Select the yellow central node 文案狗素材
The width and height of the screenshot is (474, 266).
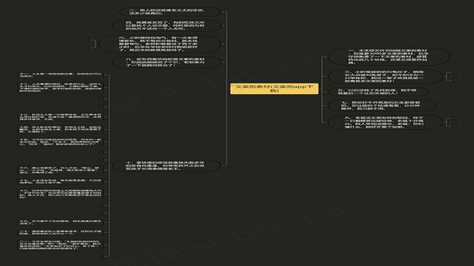point(274,89)
